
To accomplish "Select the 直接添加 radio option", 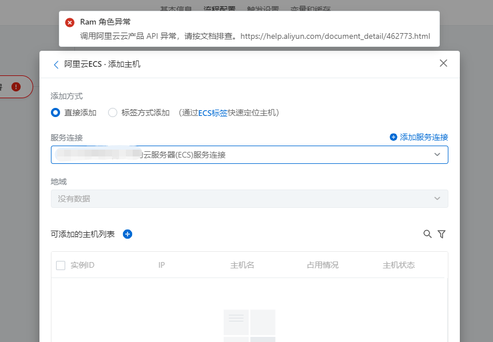I will (x=55, y=112).
